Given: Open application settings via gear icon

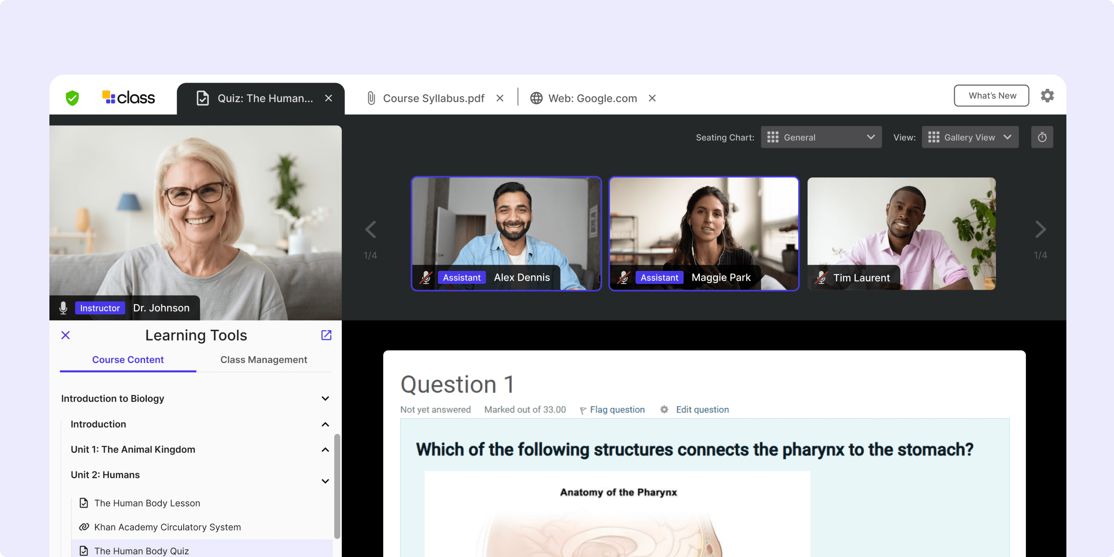Looking at the screenshot, I should 1048,95.
